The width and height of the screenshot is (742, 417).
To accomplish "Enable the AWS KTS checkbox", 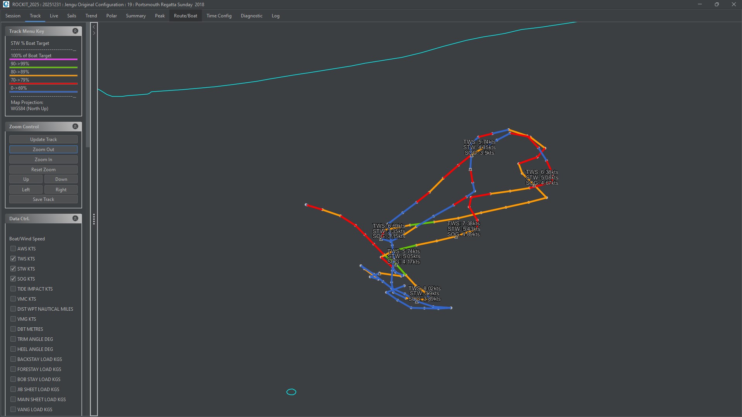I will click(13, 248).
